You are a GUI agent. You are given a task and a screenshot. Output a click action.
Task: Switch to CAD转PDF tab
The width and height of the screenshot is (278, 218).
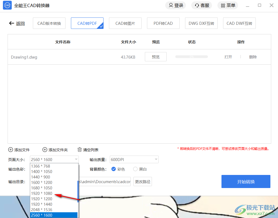pos(87,23)
